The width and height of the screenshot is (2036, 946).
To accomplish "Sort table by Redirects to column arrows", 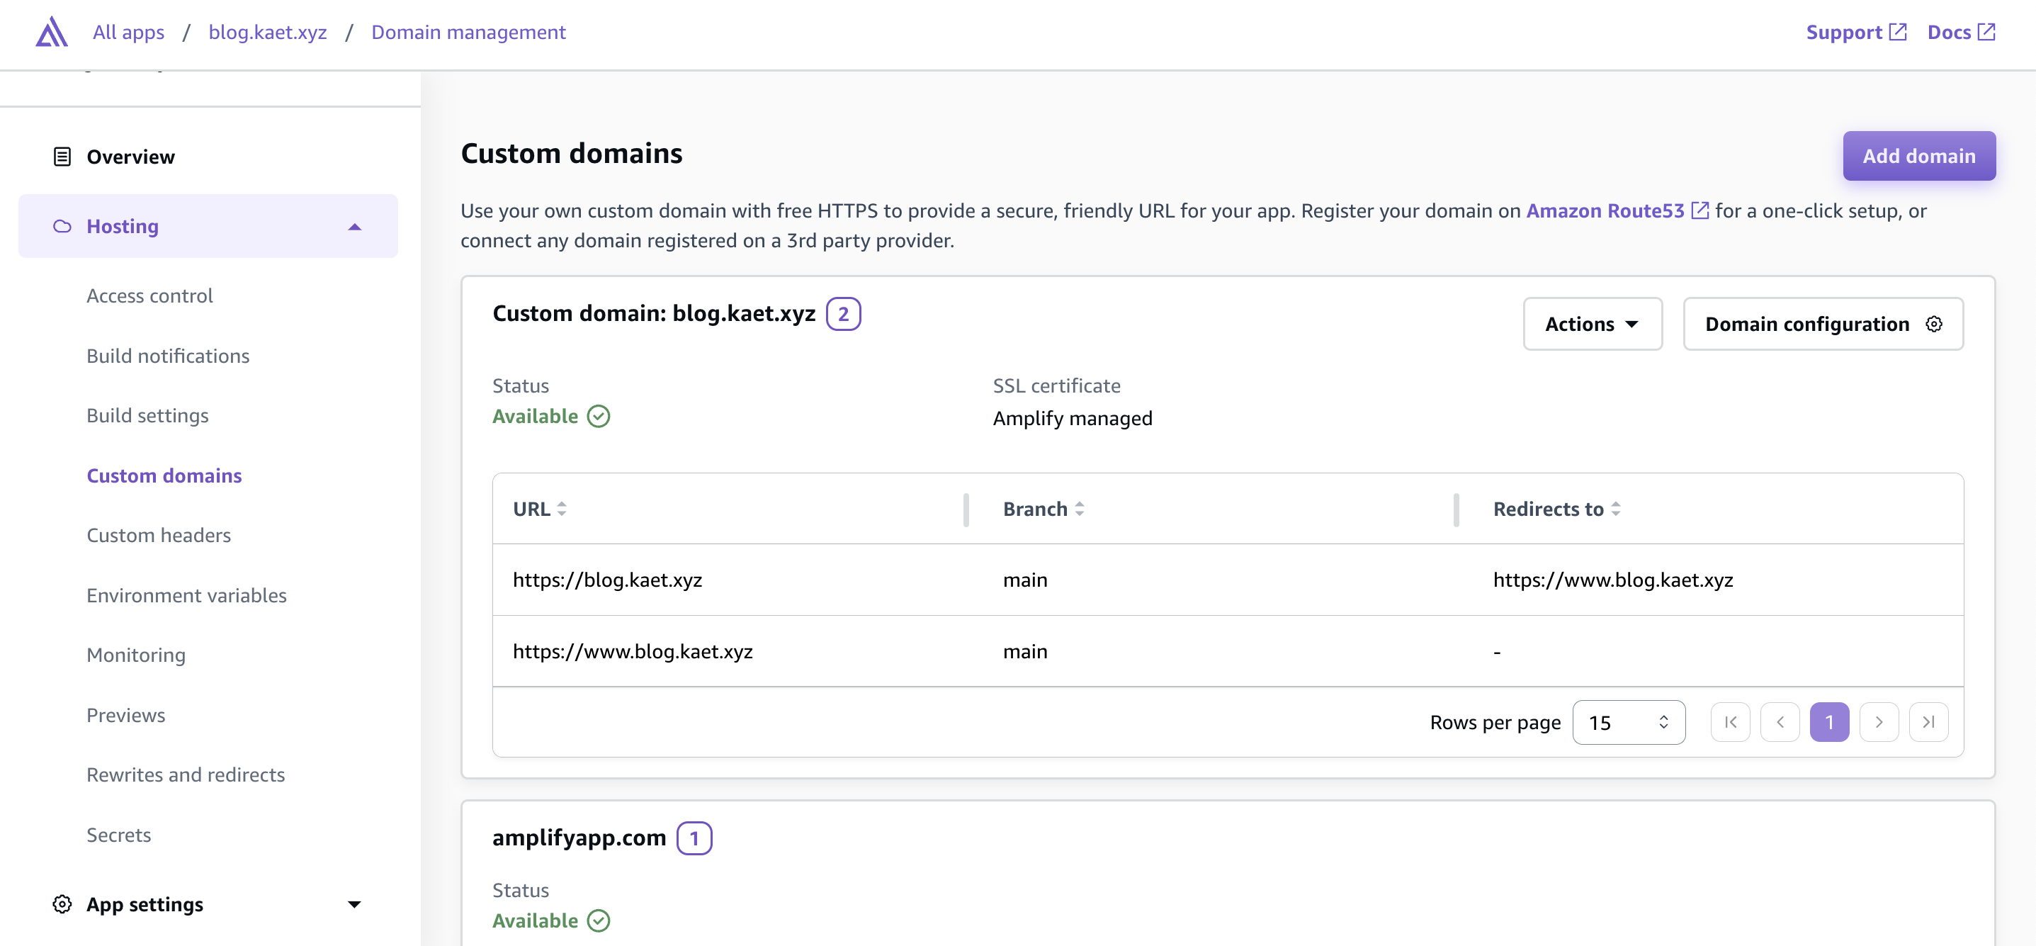I will (1615, 509).
